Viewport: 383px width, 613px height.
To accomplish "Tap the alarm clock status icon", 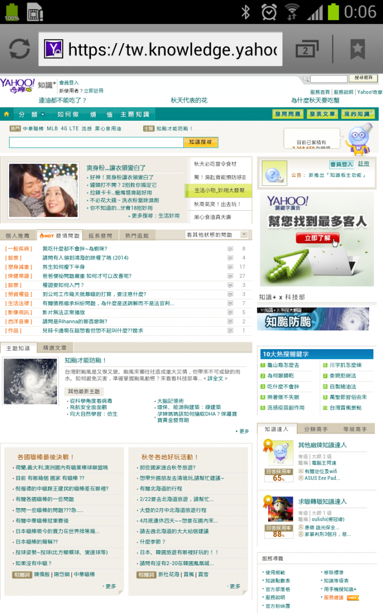I will (269, 12).
